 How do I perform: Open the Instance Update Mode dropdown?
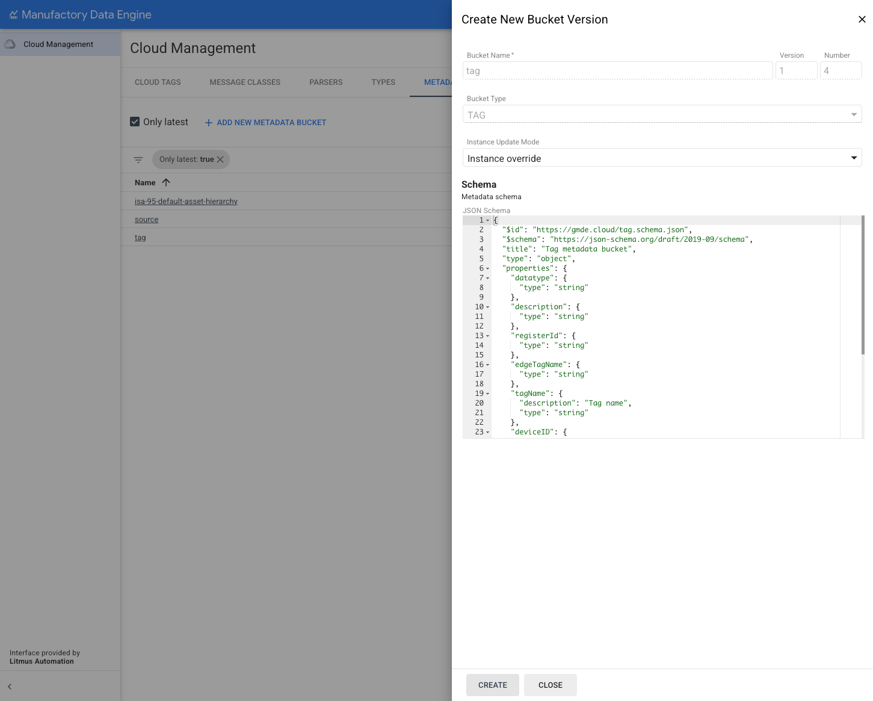click(662, 158)
